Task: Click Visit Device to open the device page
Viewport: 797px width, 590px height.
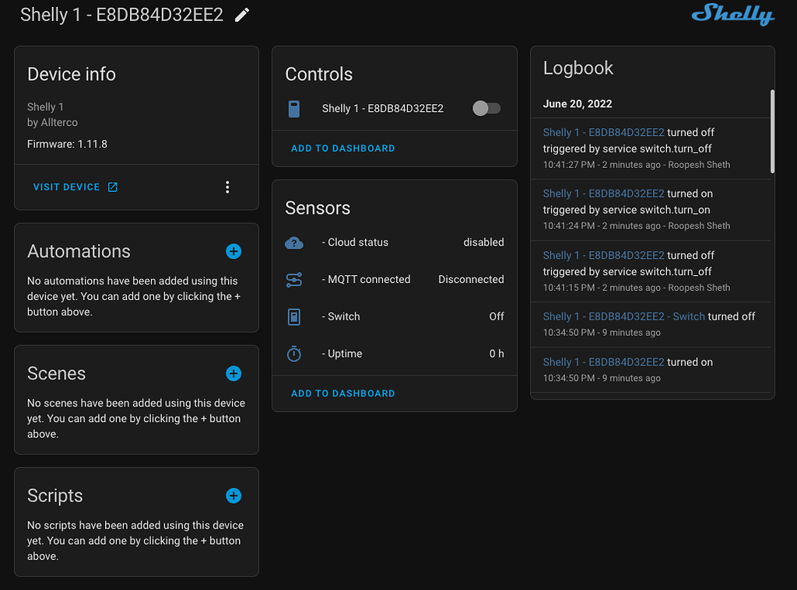Action: [68, 187]
